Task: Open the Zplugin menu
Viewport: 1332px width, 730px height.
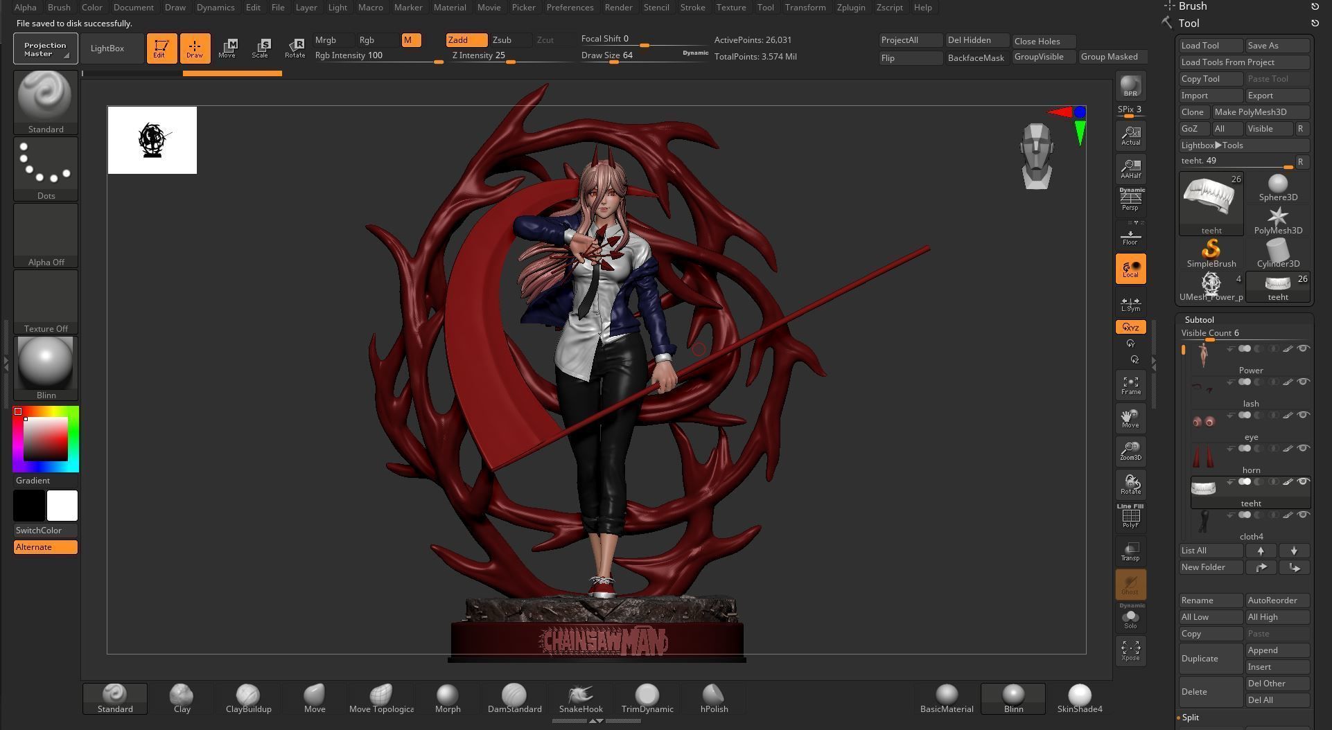Action: (850, 7)
